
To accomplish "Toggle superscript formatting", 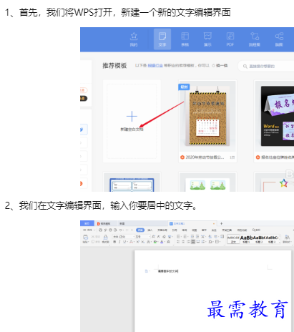I will [137, 242].
